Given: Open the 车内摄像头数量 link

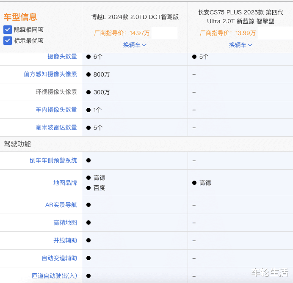Looking at the screenshot, I should 56,110.
